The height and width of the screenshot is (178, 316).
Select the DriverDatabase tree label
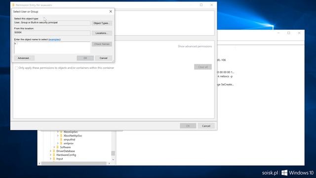tap(66, 151)
